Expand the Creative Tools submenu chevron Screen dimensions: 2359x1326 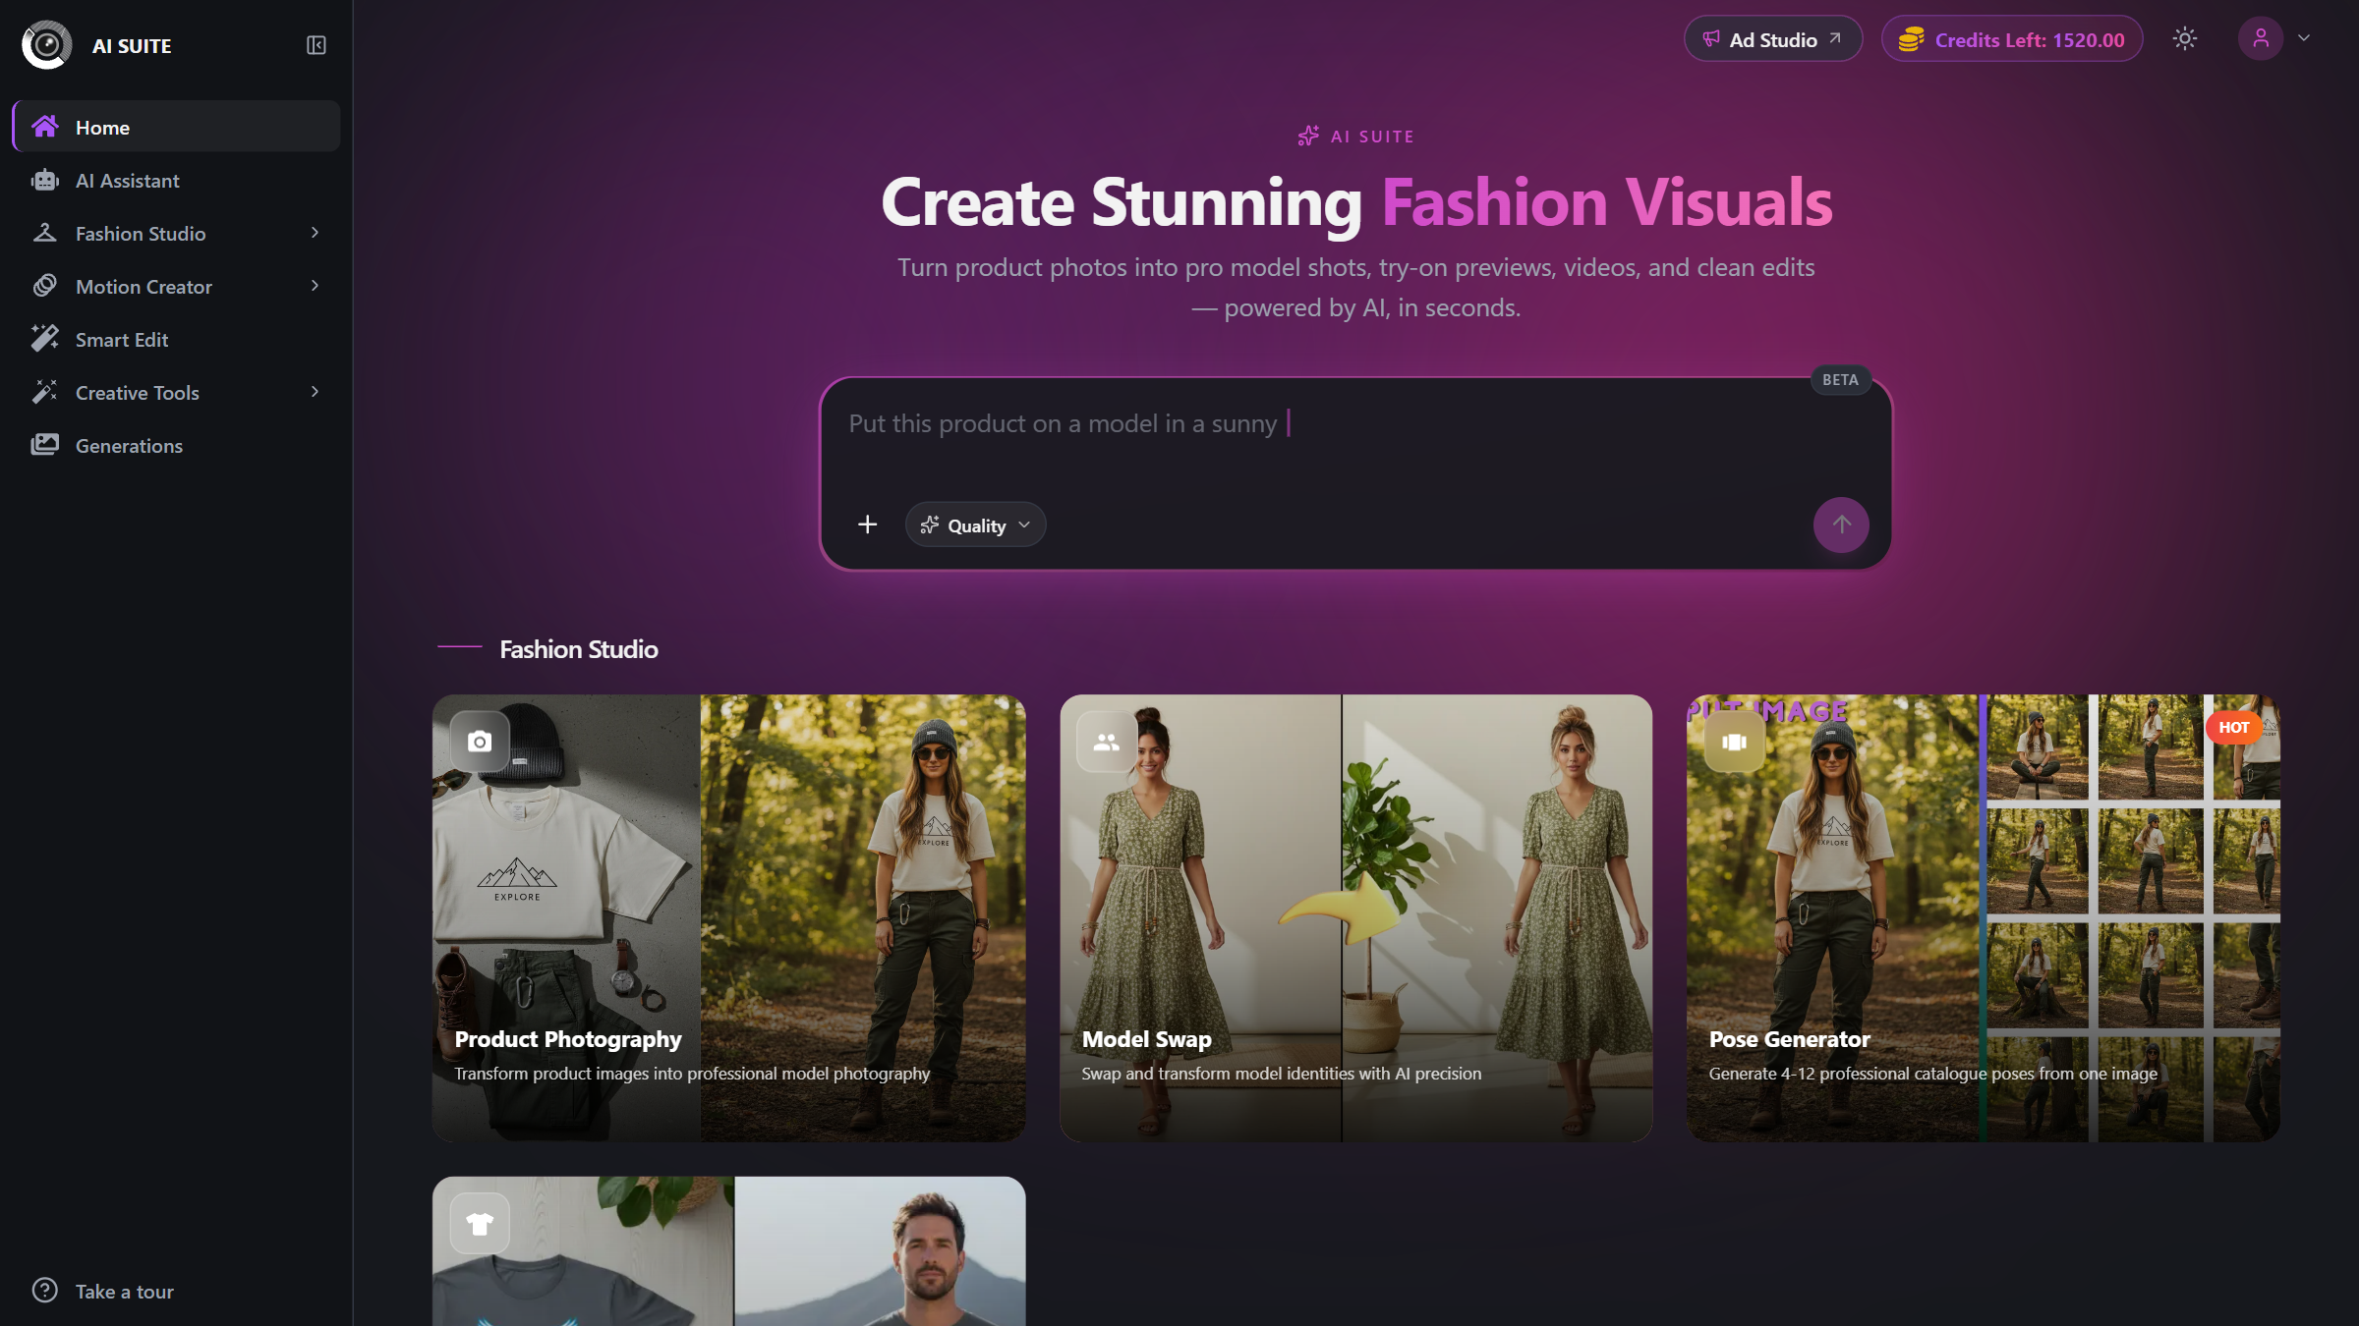315,392
